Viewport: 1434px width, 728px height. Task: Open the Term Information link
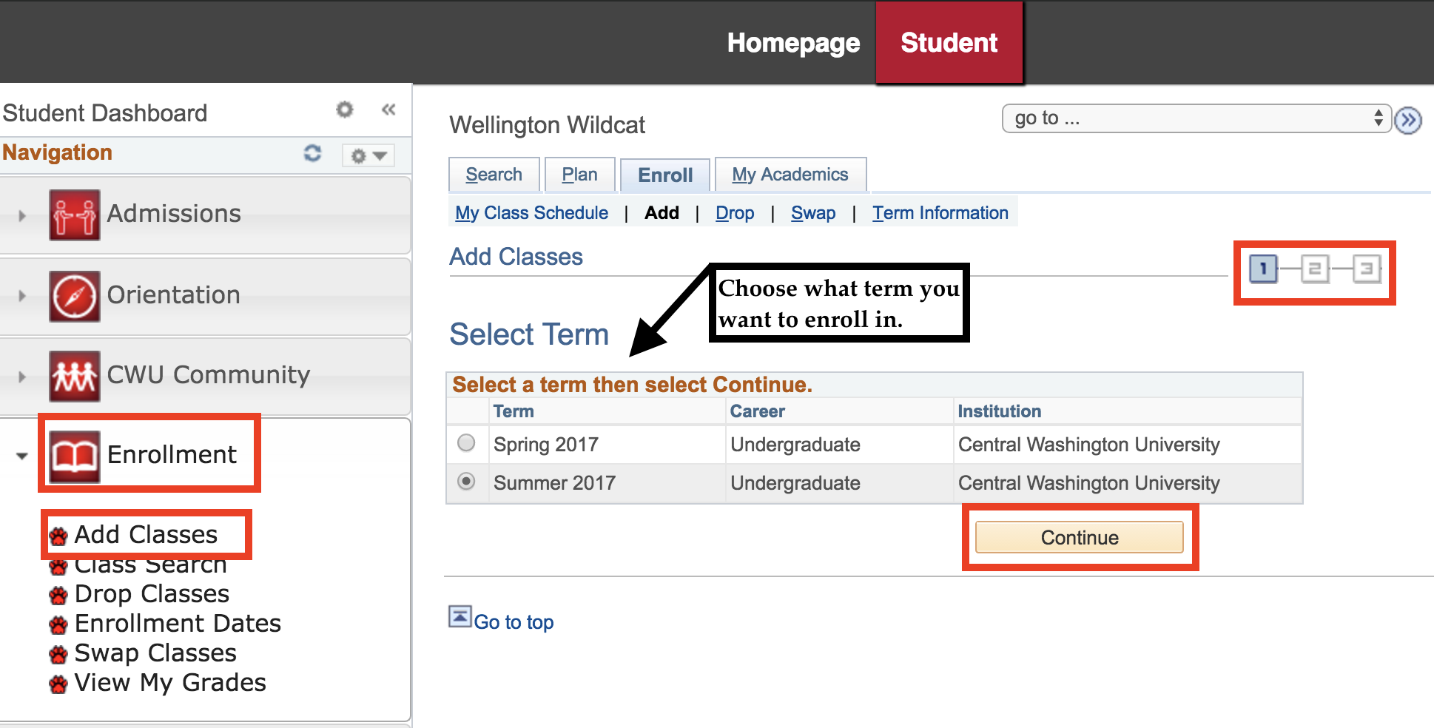(940, 213)
